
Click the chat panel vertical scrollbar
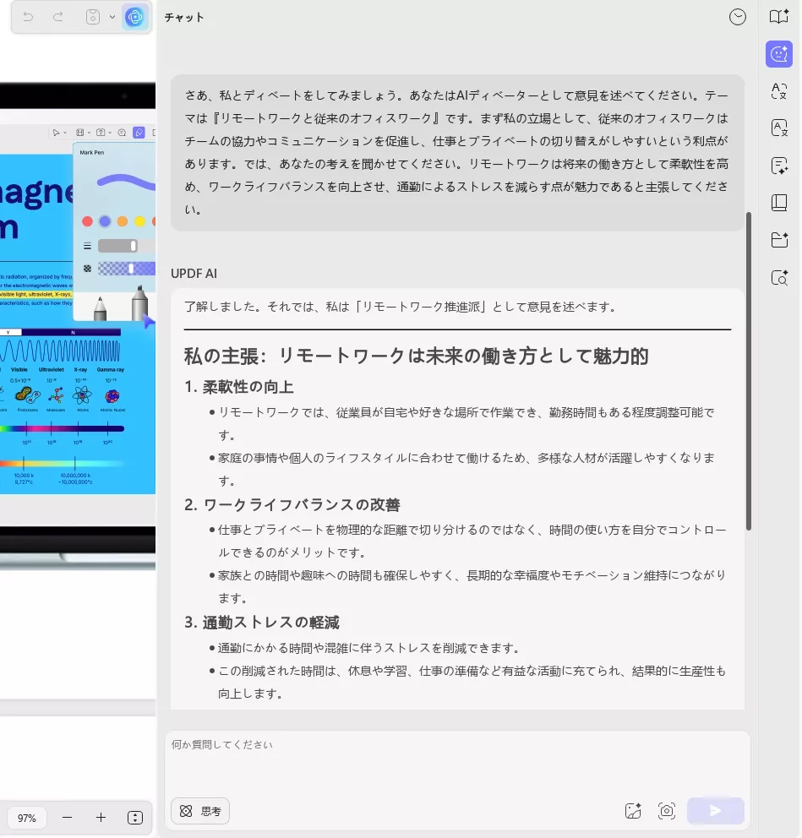(749, 371)
